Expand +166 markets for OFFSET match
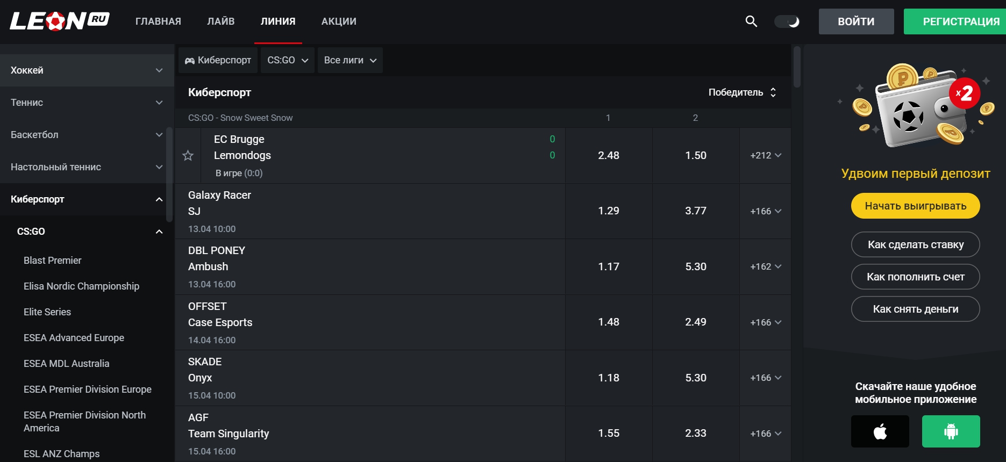 click(x=766, y=322)
